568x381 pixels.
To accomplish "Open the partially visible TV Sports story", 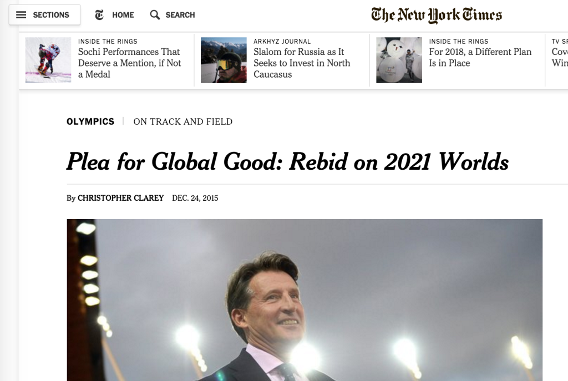I will click(x=560, y=57).
